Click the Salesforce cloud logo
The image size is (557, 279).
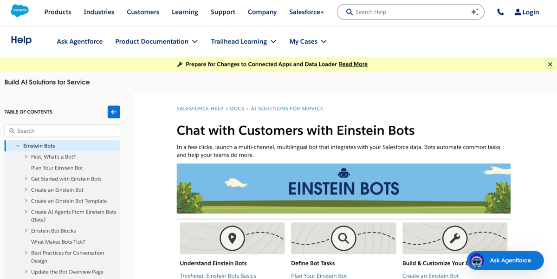19,10
